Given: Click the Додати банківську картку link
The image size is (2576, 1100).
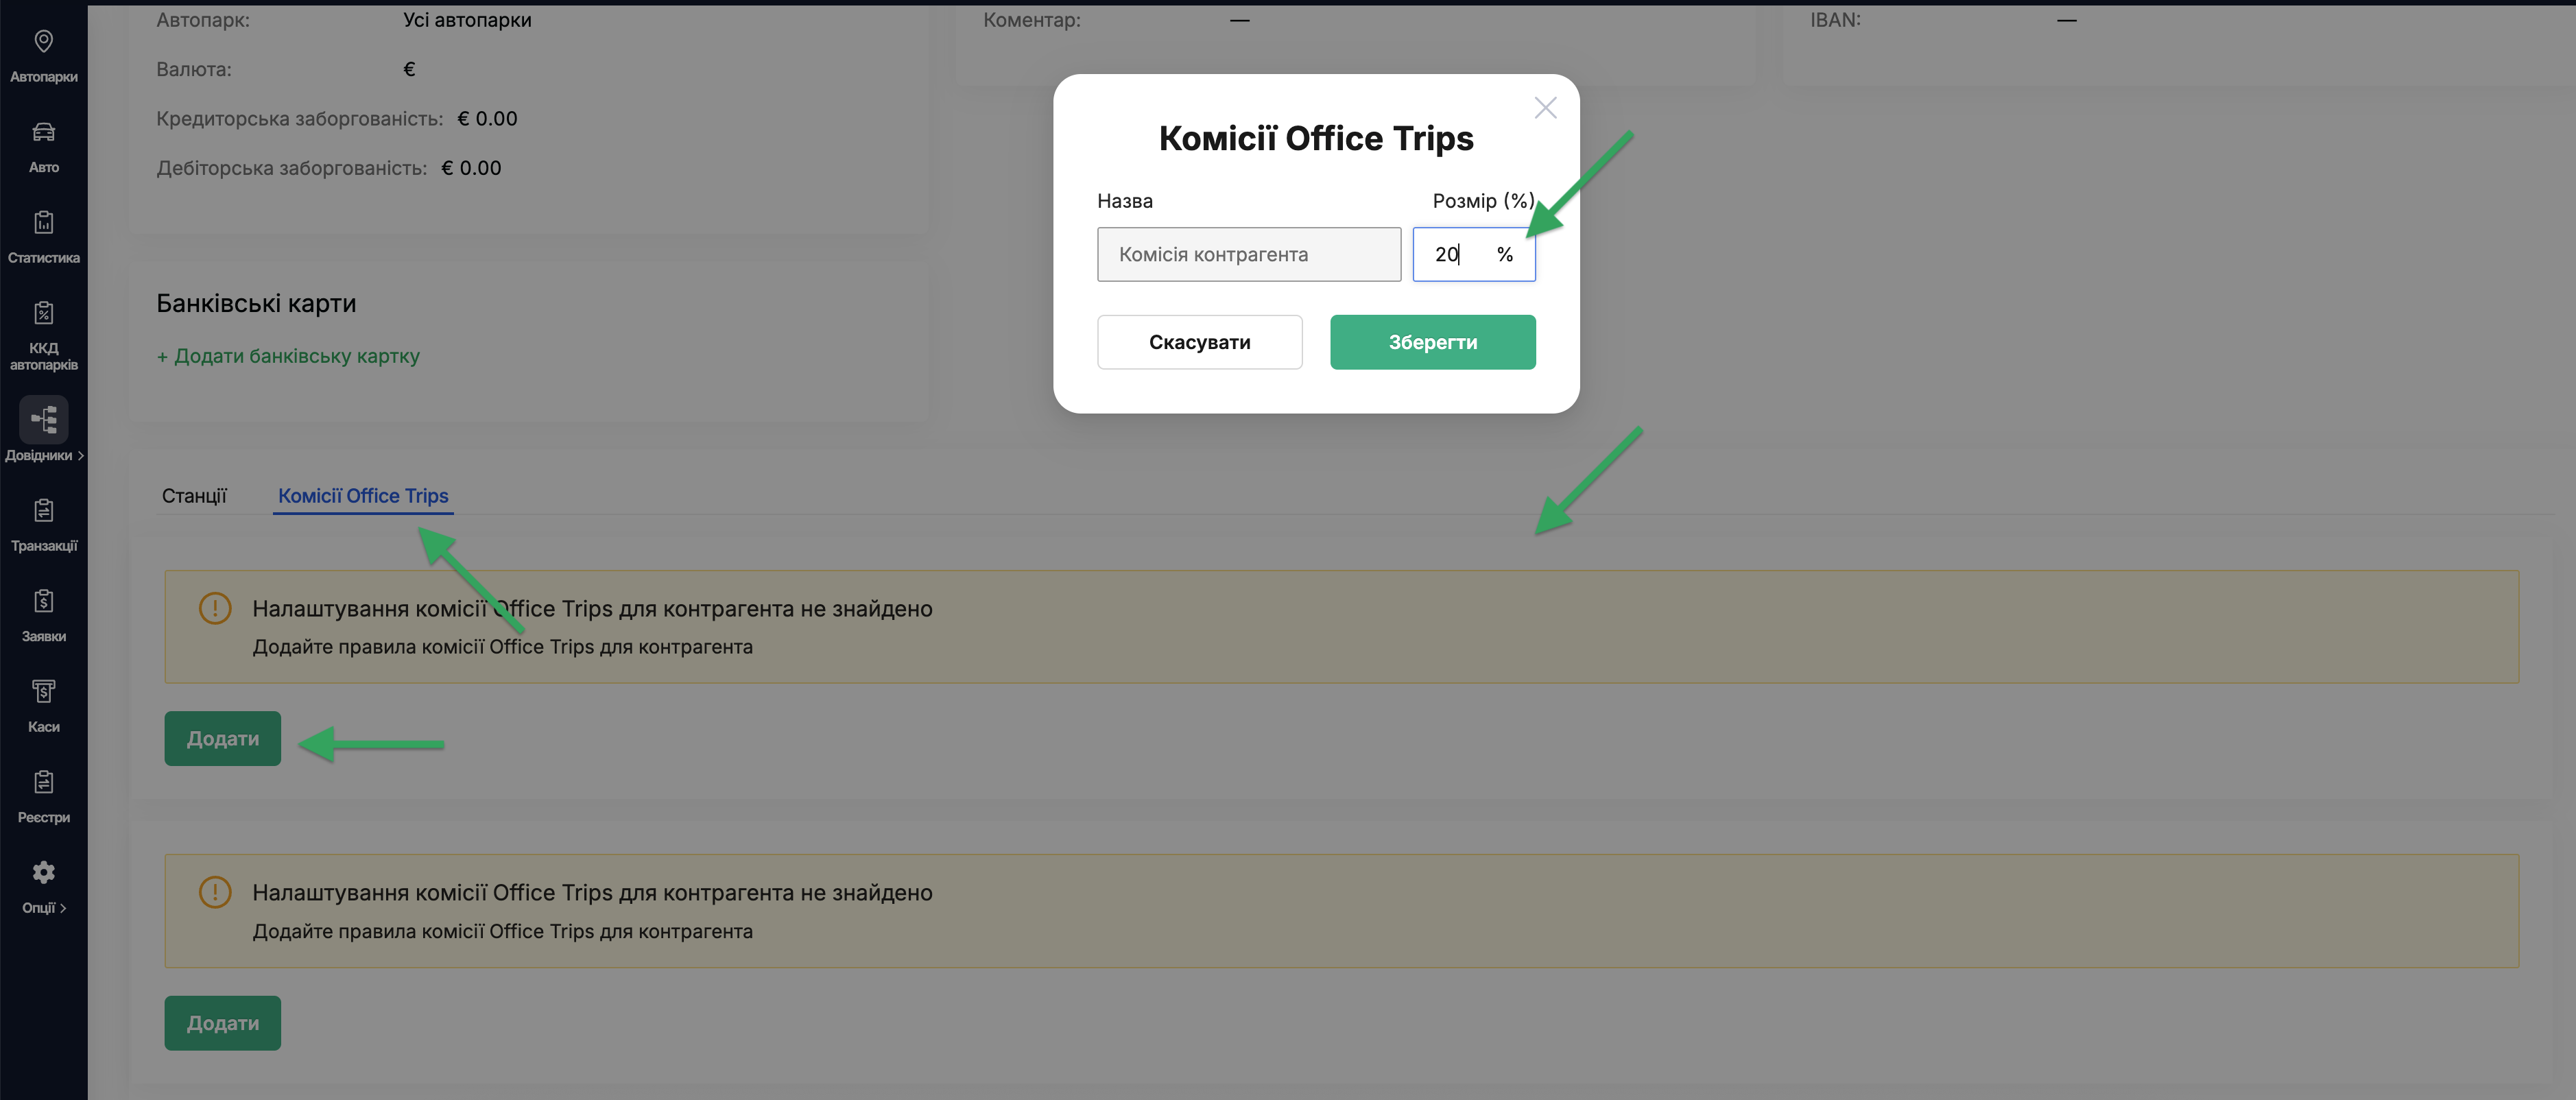Looking at the screenshot, I should click(x=288, y=356).
